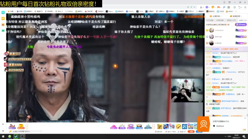
Task: Click the ENG language indicator in system tray
Action: 229,137
